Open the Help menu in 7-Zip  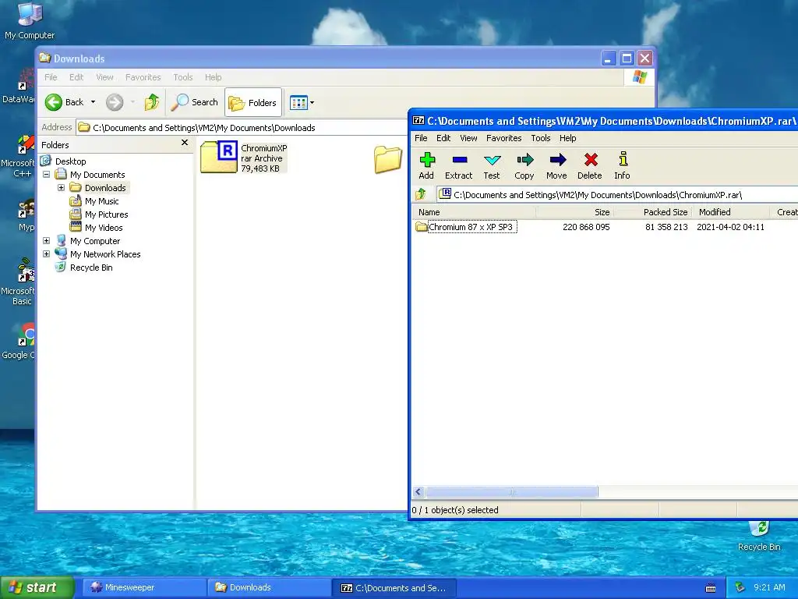pos(567,138)
